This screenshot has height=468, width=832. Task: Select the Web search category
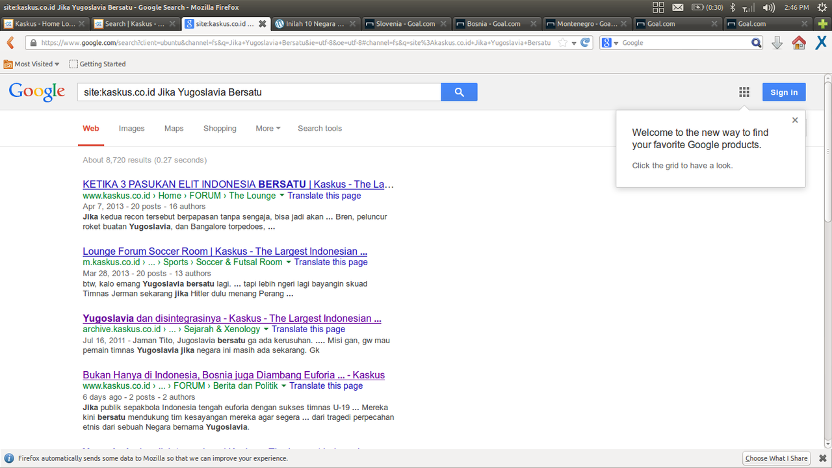(91, 128)
